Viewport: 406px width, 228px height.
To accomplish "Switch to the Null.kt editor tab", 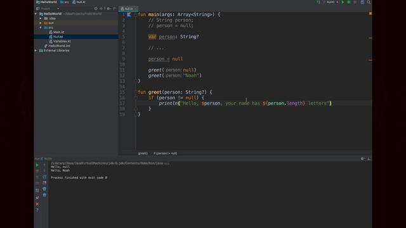I will click(128, 8).
